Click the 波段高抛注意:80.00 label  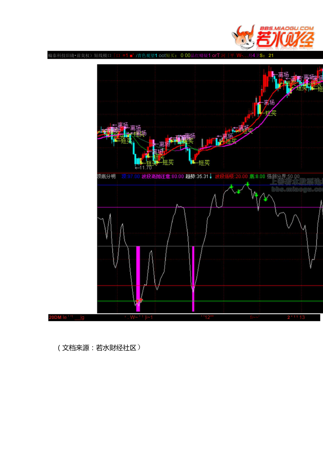(x=163, y=176)
